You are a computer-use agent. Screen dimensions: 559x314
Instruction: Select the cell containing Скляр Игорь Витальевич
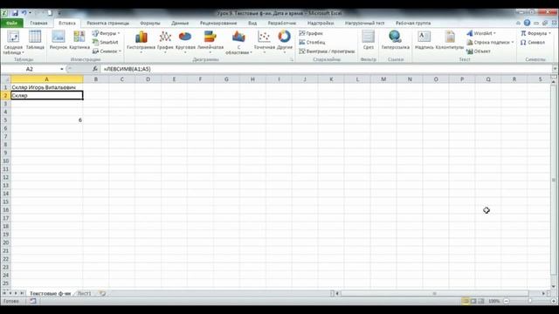point(46,87)
